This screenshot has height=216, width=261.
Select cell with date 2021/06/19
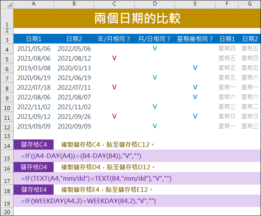[74, 78]
